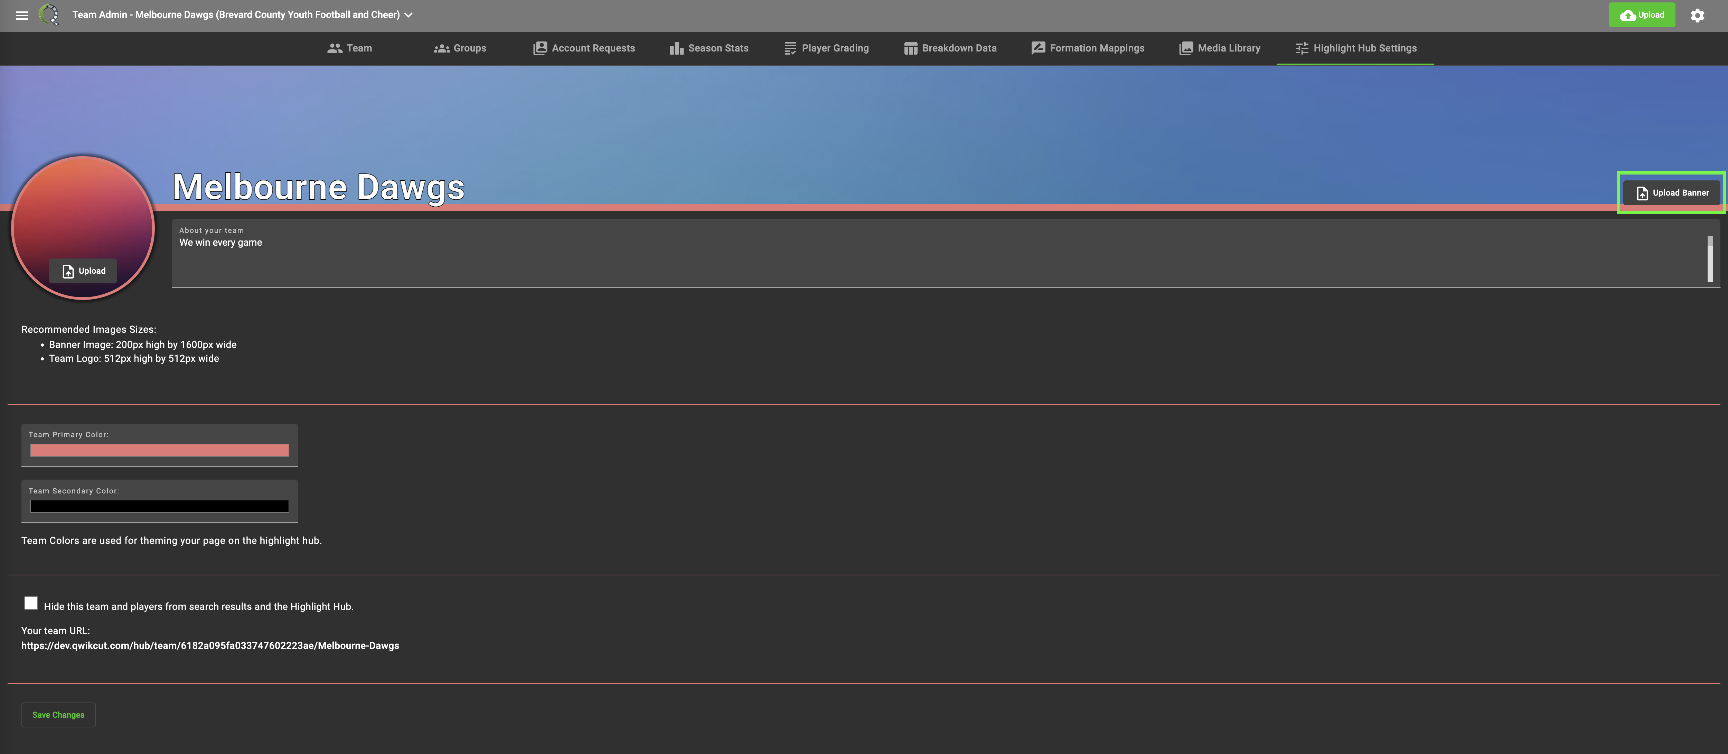Open the hamburger navigation menu
Screen dimensions: 1728x754
[22, 15]
